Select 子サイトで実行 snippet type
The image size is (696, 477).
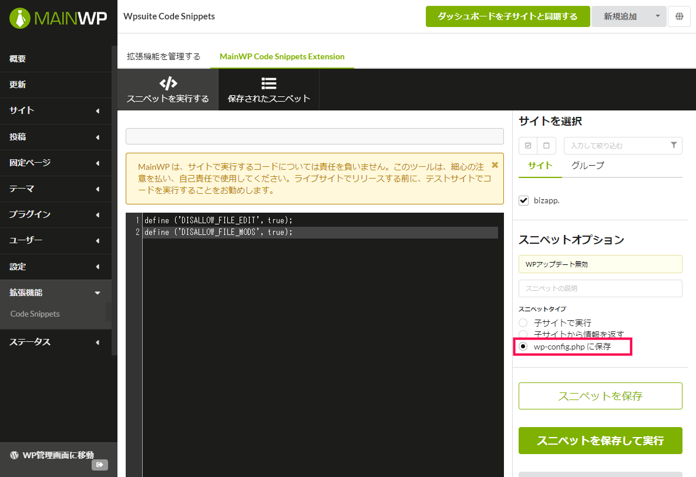coord(523,323)
